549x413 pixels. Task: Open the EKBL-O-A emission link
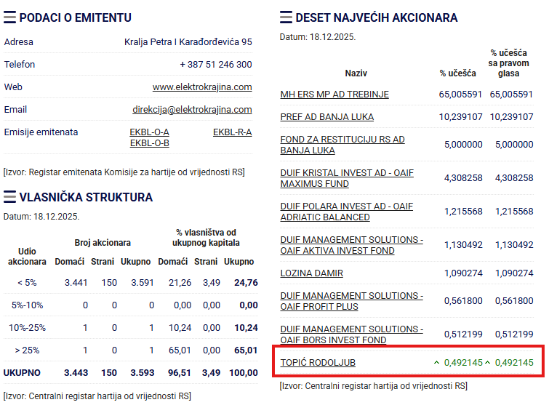pyautogui.click(x=149, y=132)
